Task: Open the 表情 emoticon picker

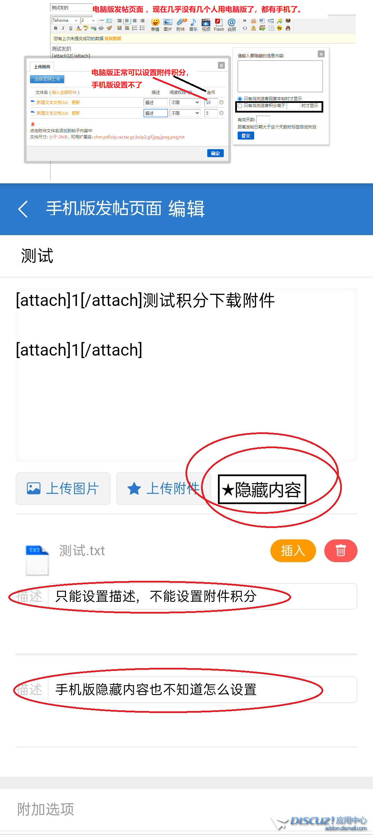Action: coord(155,25)
